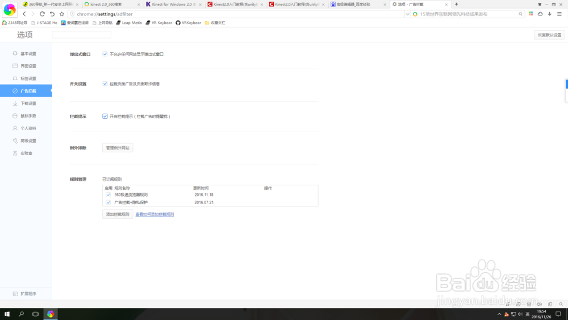Open the J-STAGE Ho bookmark

44,23
